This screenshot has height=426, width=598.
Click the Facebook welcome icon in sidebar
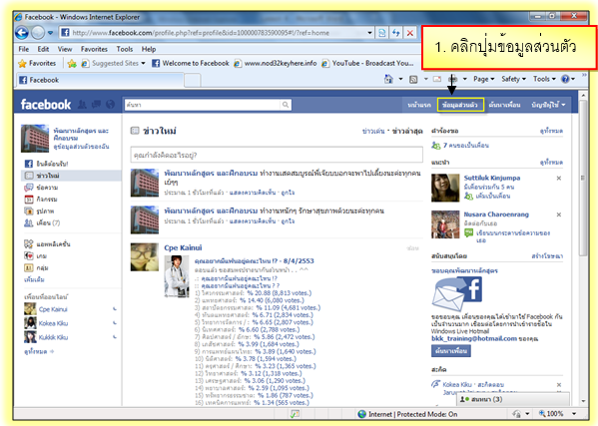(29, 164)
